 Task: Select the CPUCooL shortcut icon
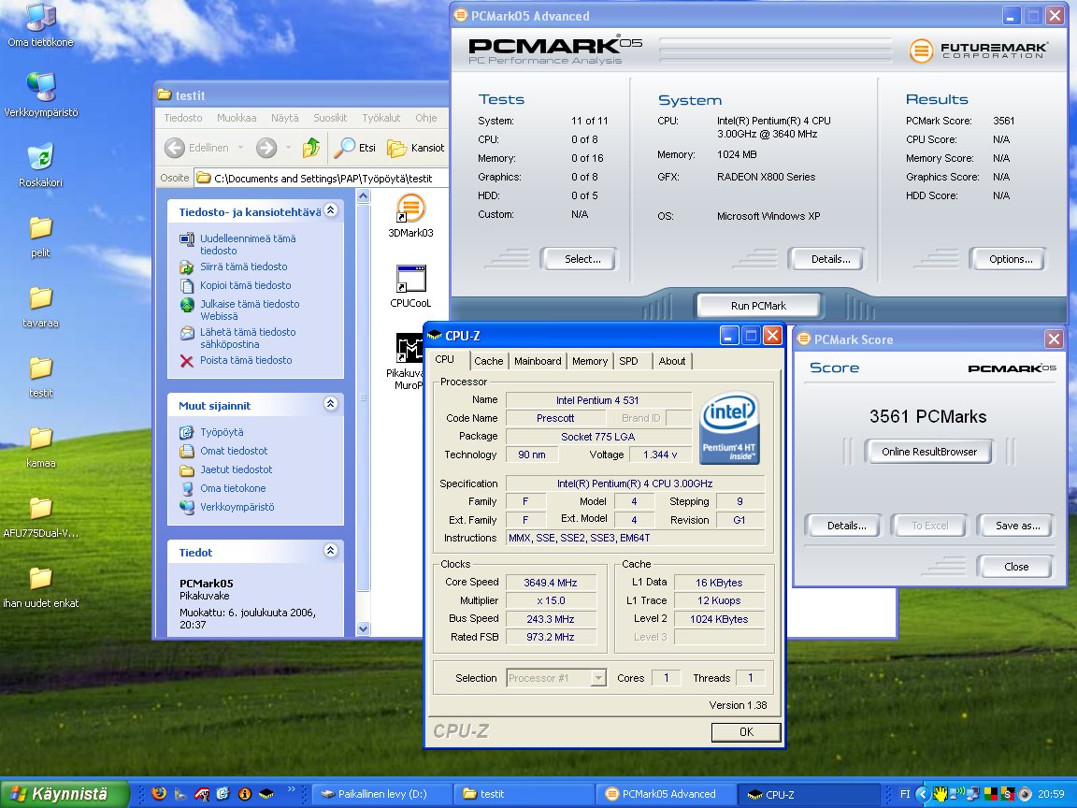410,286
